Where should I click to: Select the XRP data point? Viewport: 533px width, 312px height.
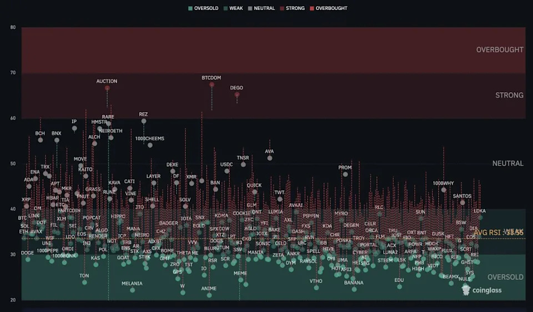click(x=27, y=207)
